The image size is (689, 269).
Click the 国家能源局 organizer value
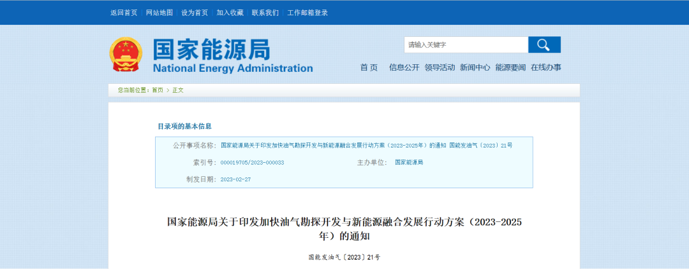click(x=408, y=162)
